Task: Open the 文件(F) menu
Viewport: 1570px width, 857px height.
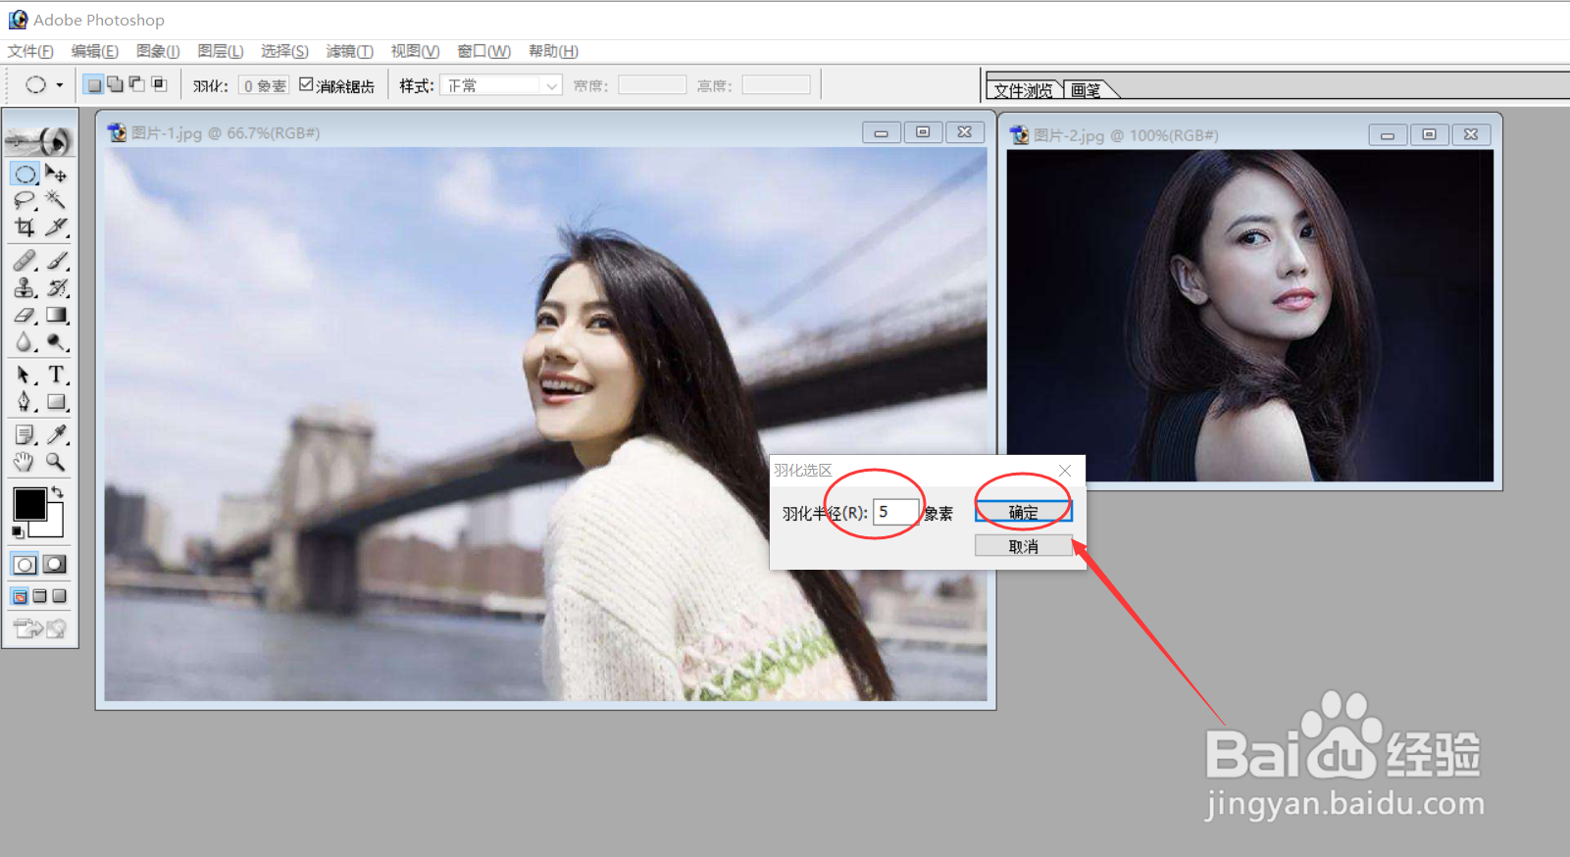Action: (x=30, y=51)
